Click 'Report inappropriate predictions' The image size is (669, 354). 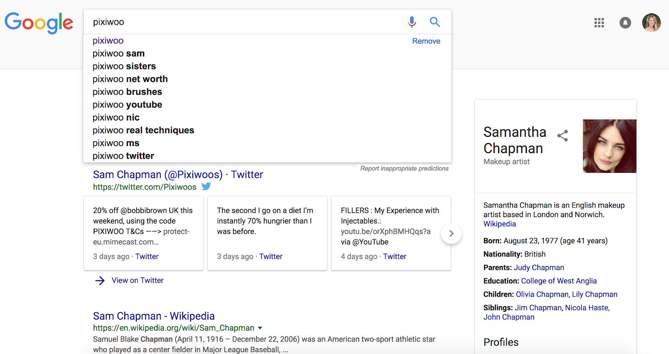tap(404, 168)
